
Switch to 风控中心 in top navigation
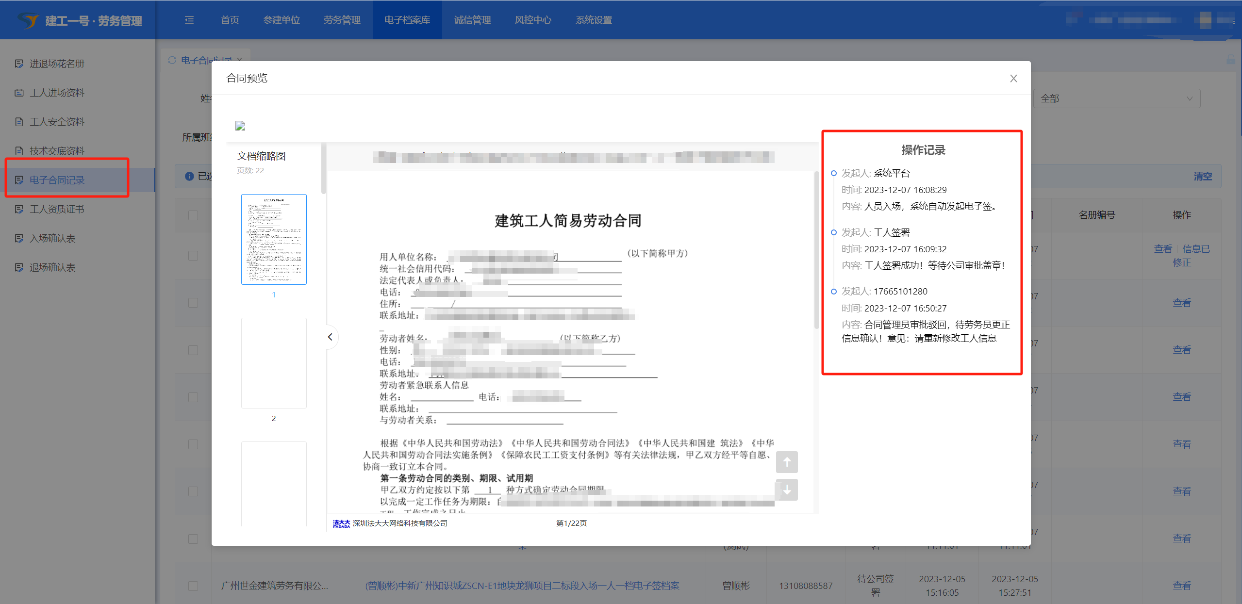coord(533,20)
